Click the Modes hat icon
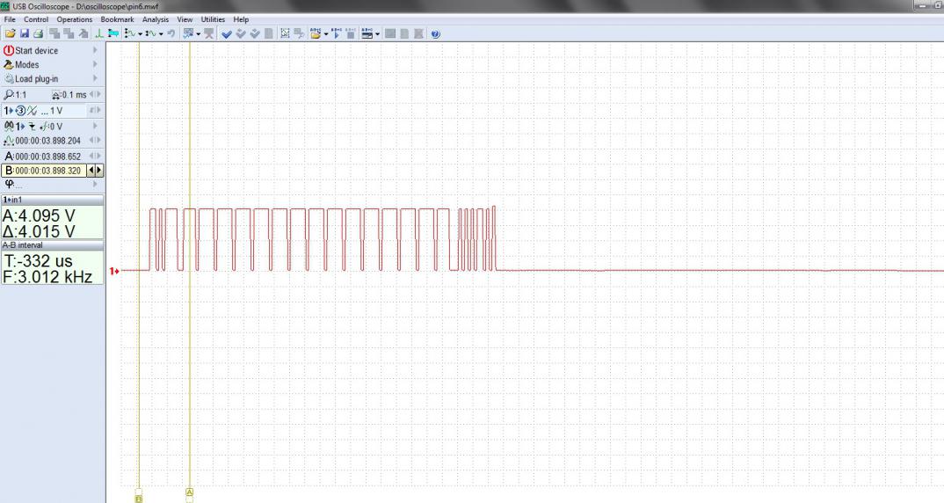This screenshot has height=503, width=944. point(9,64)
